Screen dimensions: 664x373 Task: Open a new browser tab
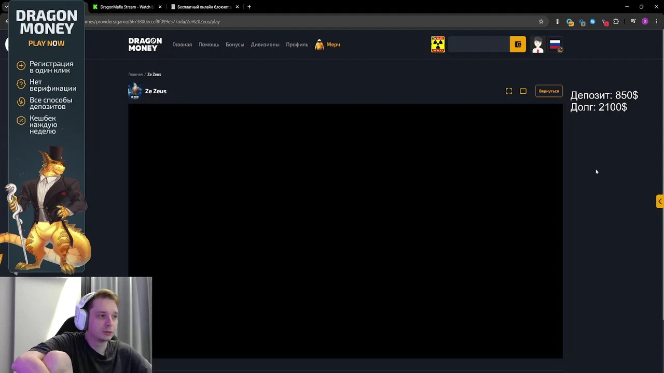pos(249,7)
